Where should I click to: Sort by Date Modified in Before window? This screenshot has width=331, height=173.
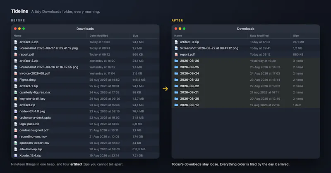coord(98,35)
